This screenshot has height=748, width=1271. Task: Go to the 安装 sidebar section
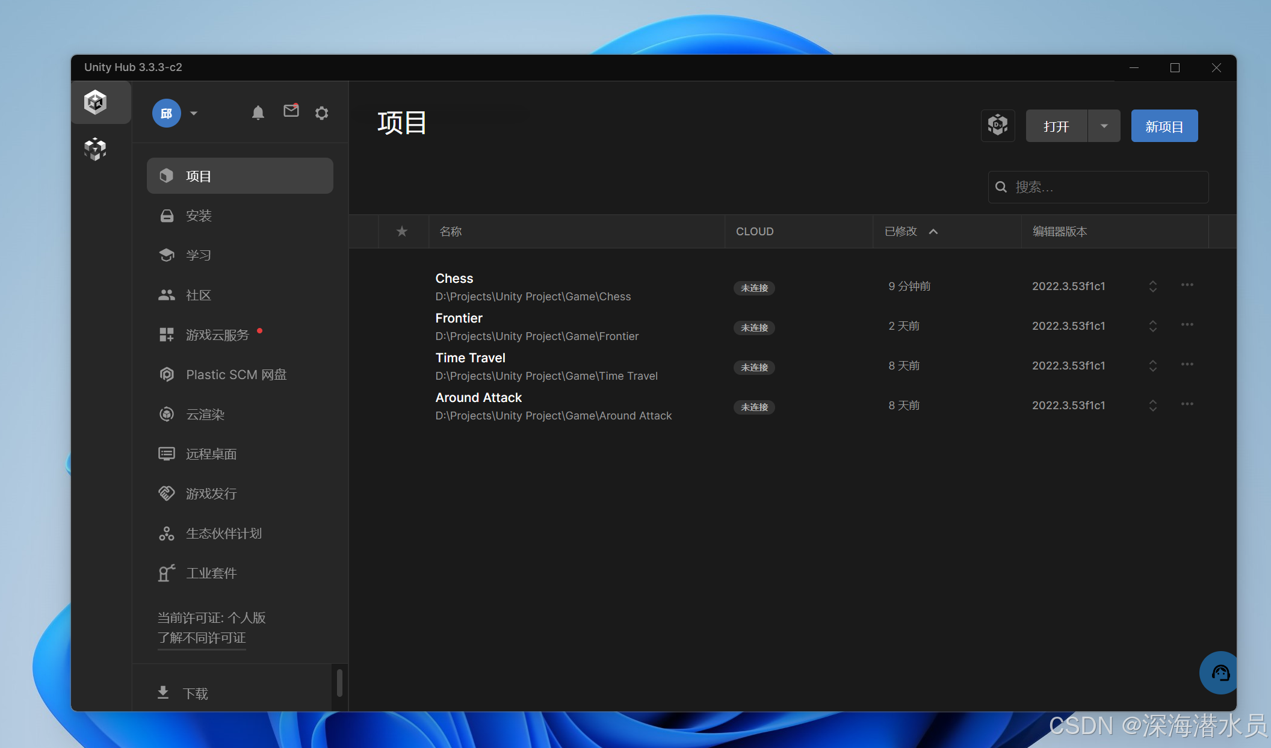[x=199, y=215]
